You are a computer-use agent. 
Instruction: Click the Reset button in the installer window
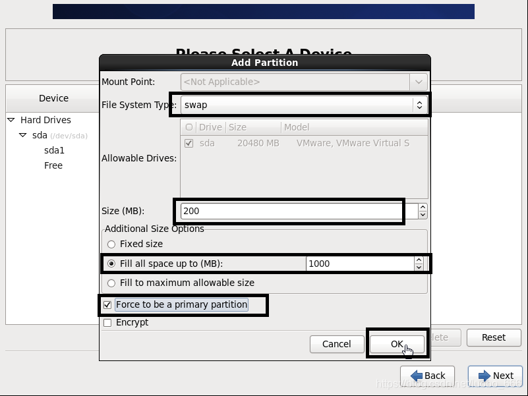(x=494, y=337)
